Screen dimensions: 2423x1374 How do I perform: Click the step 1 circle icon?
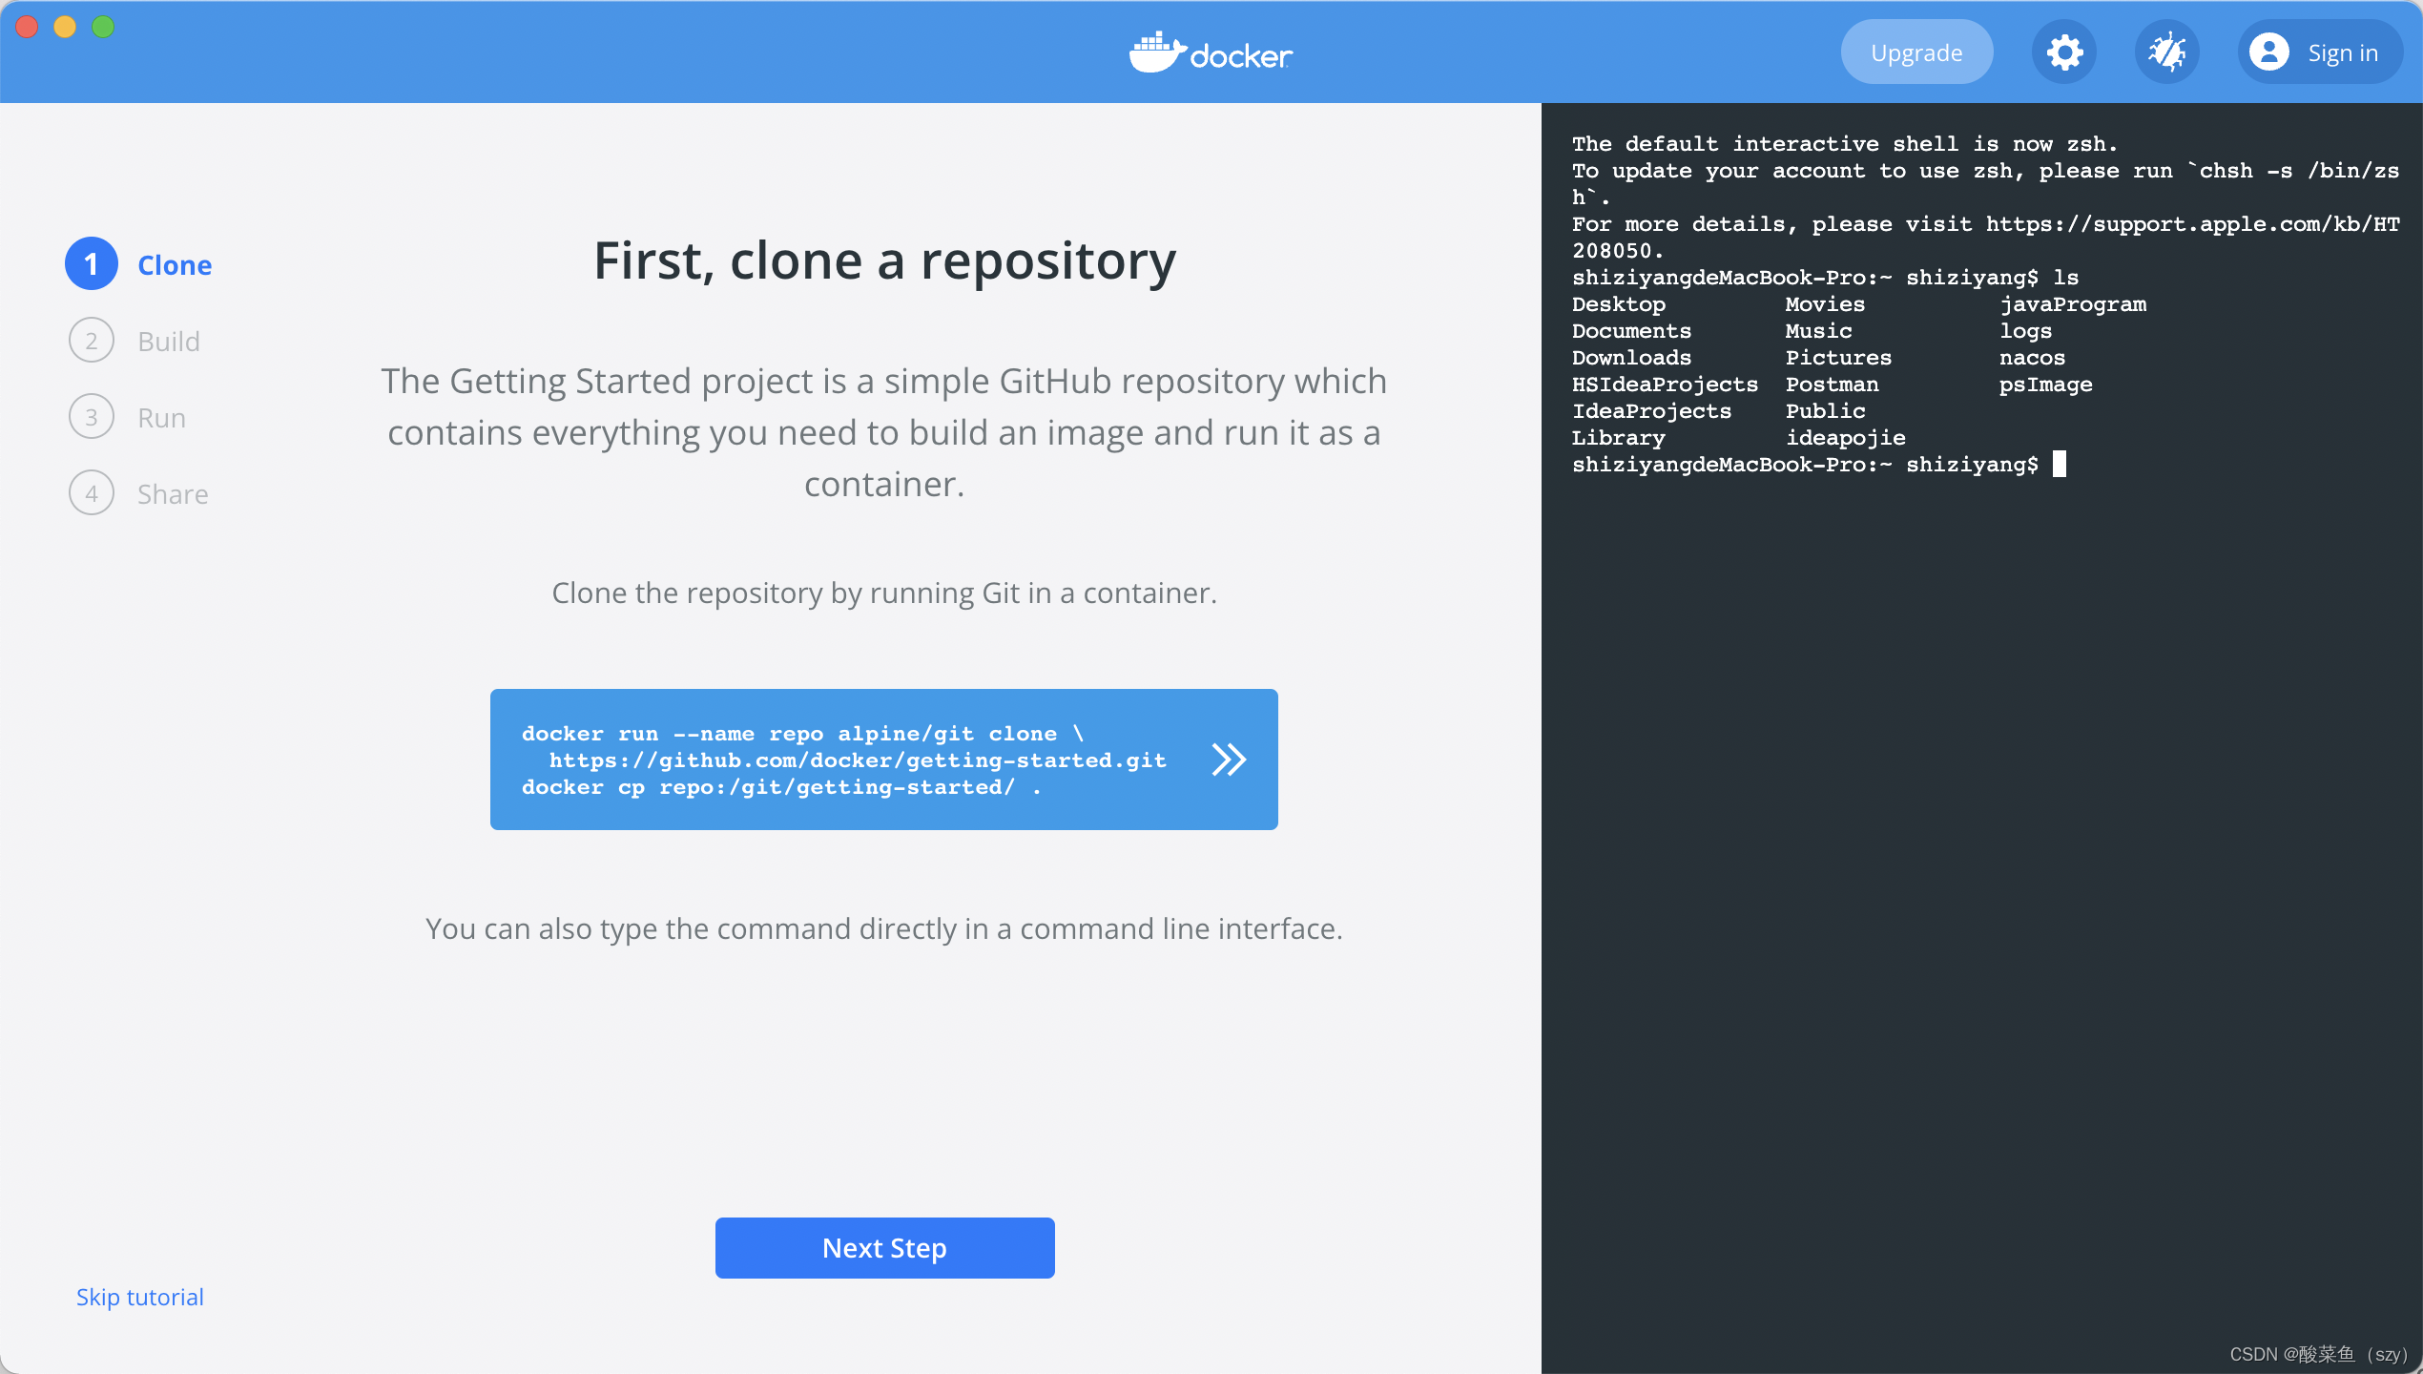coord(91,264)
